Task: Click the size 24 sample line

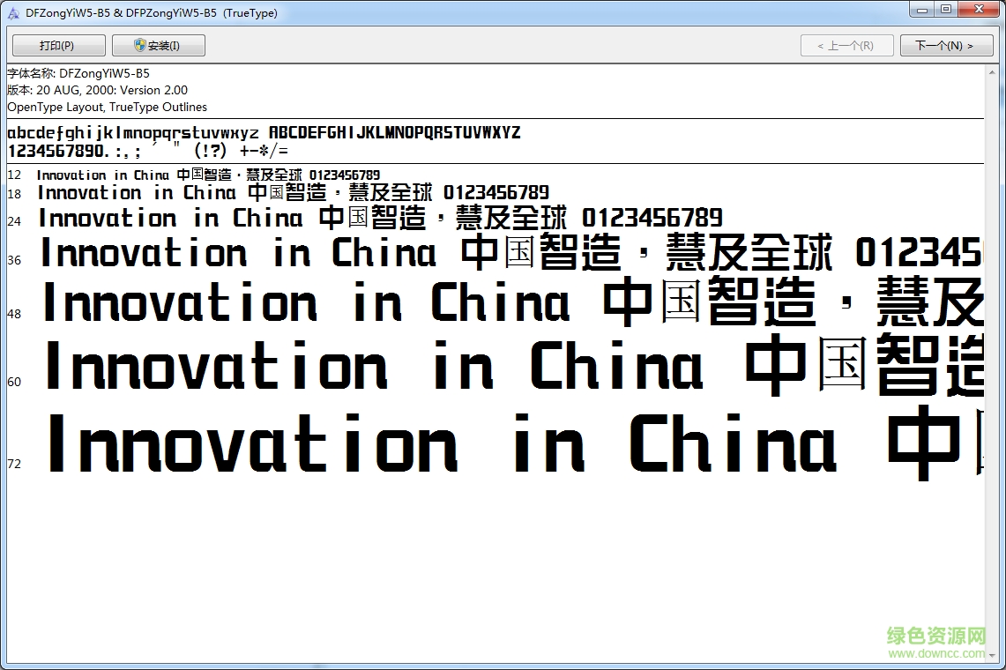Action: tap(381, 219)
